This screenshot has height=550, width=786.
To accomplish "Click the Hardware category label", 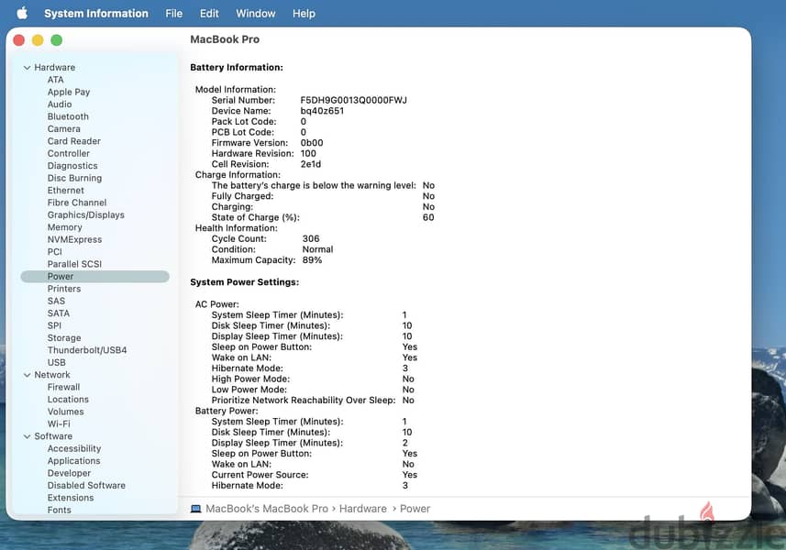I will (x=55, y=68).
